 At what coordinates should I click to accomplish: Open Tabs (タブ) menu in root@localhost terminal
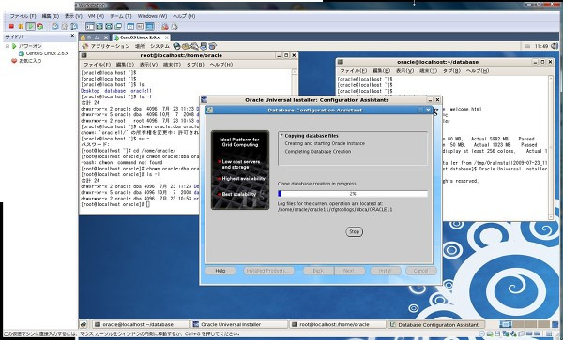[x=195, y=65]
